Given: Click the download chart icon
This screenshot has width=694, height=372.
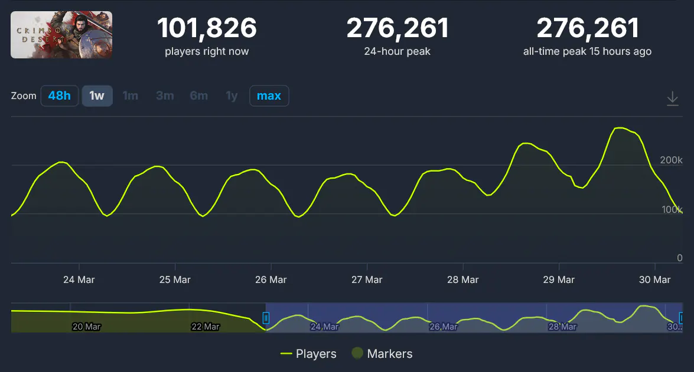Looking at the screenshot, I should coord(672,98).
